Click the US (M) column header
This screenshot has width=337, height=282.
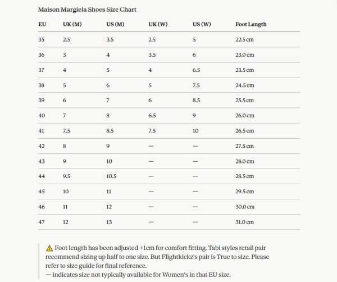pyautogui.click(x=115, y=24)
